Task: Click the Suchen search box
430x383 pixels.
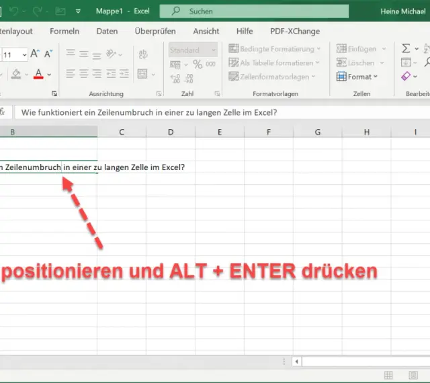Action: pos(254,11)
